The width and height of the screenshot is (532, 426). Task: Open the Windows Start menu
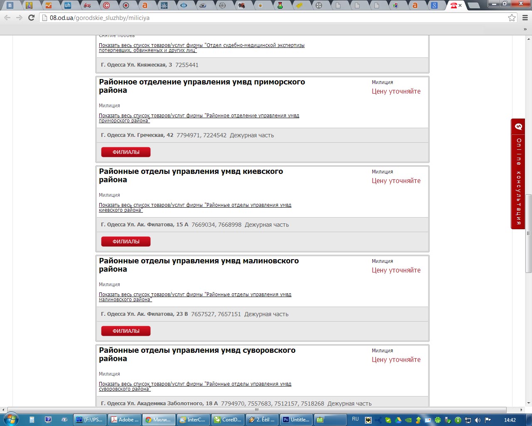click(11, 419)
